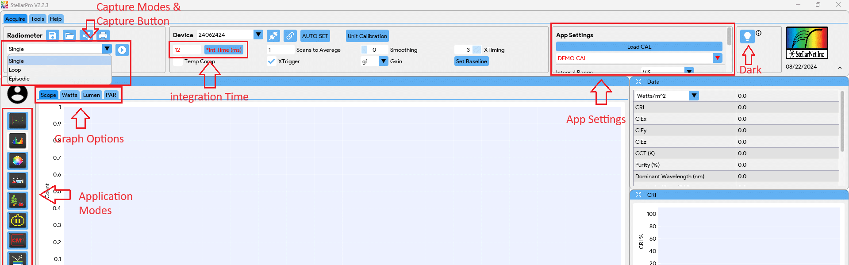Click the Set Baseline button
Viewport: 849px width, 265px height.
pyautogui.click(x=472, y=61)
